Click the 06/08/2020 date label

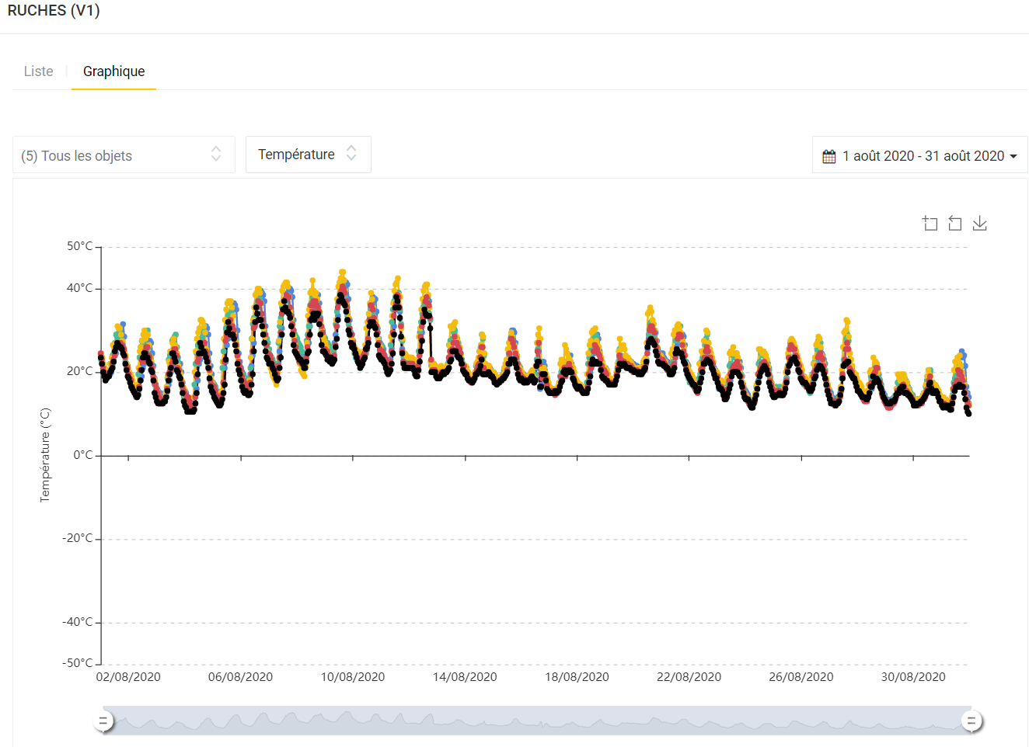pos(240,677)
